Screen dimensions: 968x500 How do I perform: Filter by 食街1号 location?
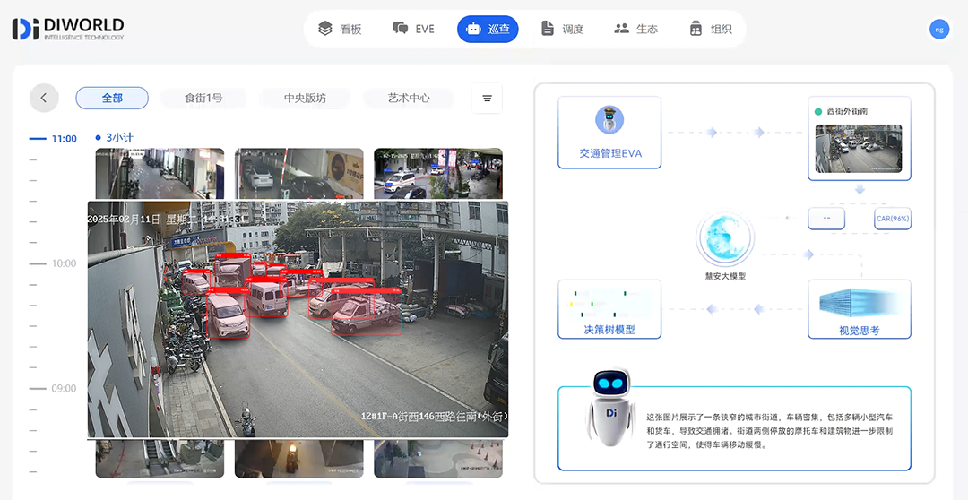tap(203, 98)
